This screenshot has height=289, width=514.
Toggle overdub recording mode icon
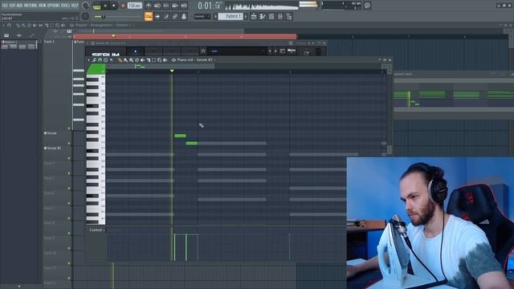(175, 6)
